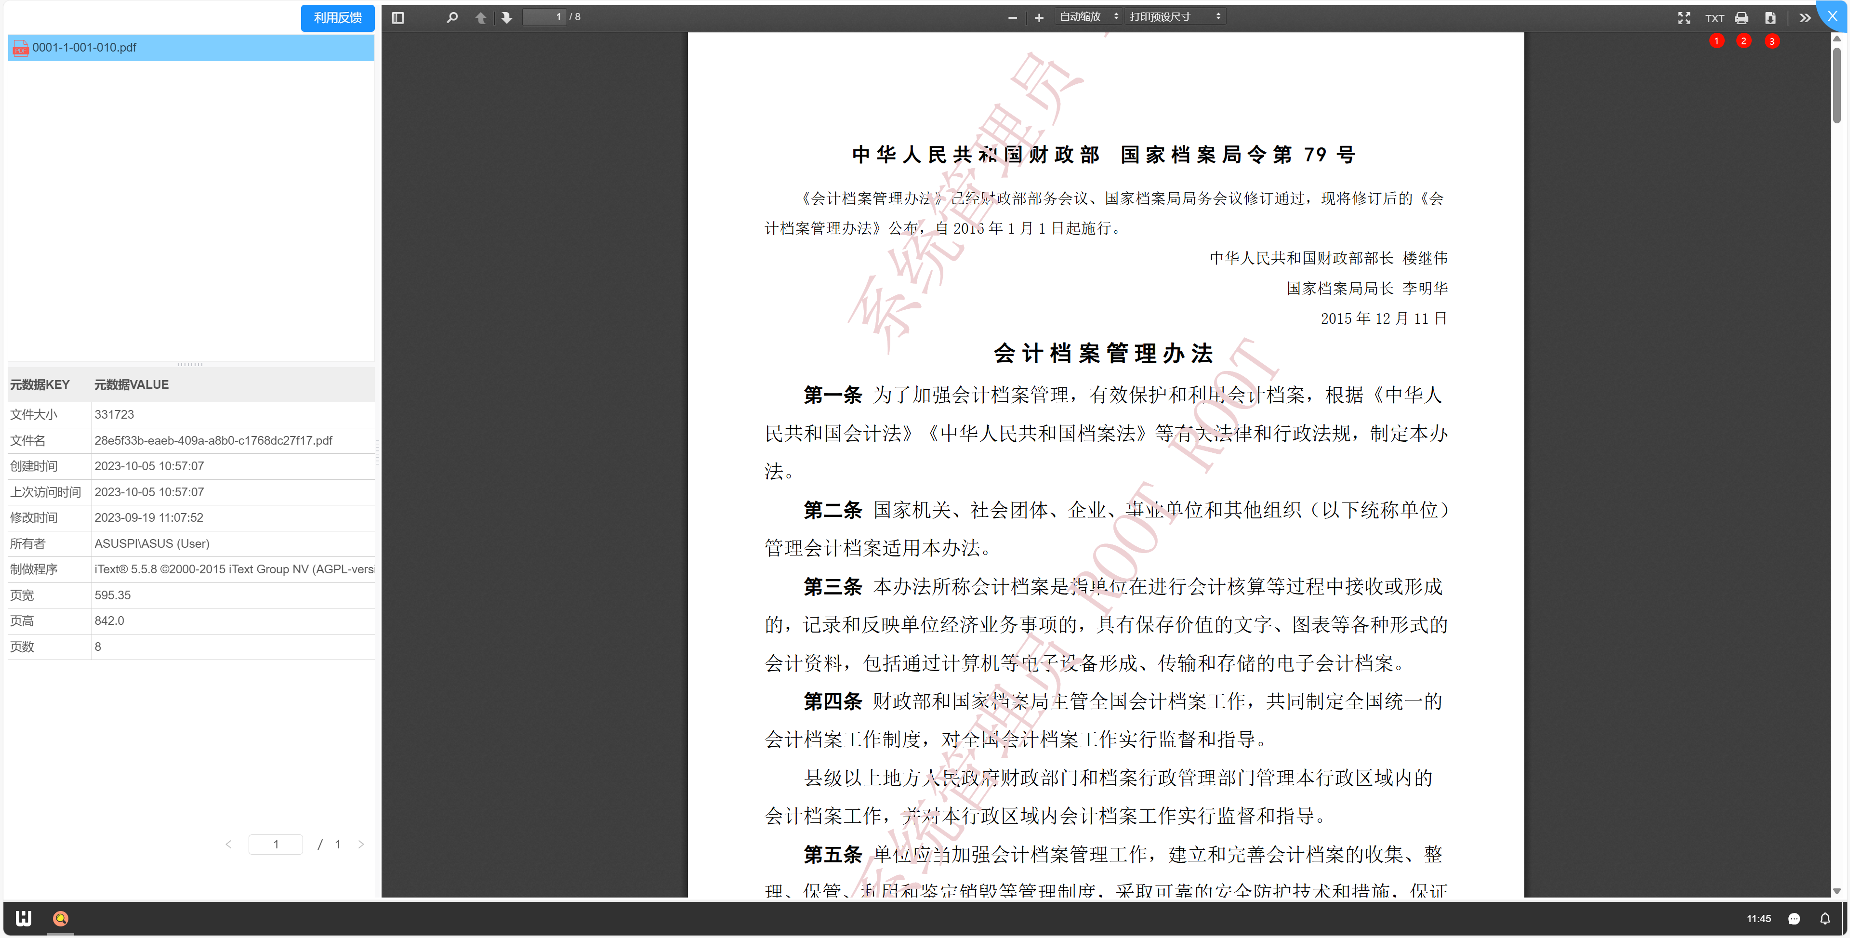The height and width of the screenshot is (938, 1850).
Task: Print the PDF document
Action: point(1742,18)
